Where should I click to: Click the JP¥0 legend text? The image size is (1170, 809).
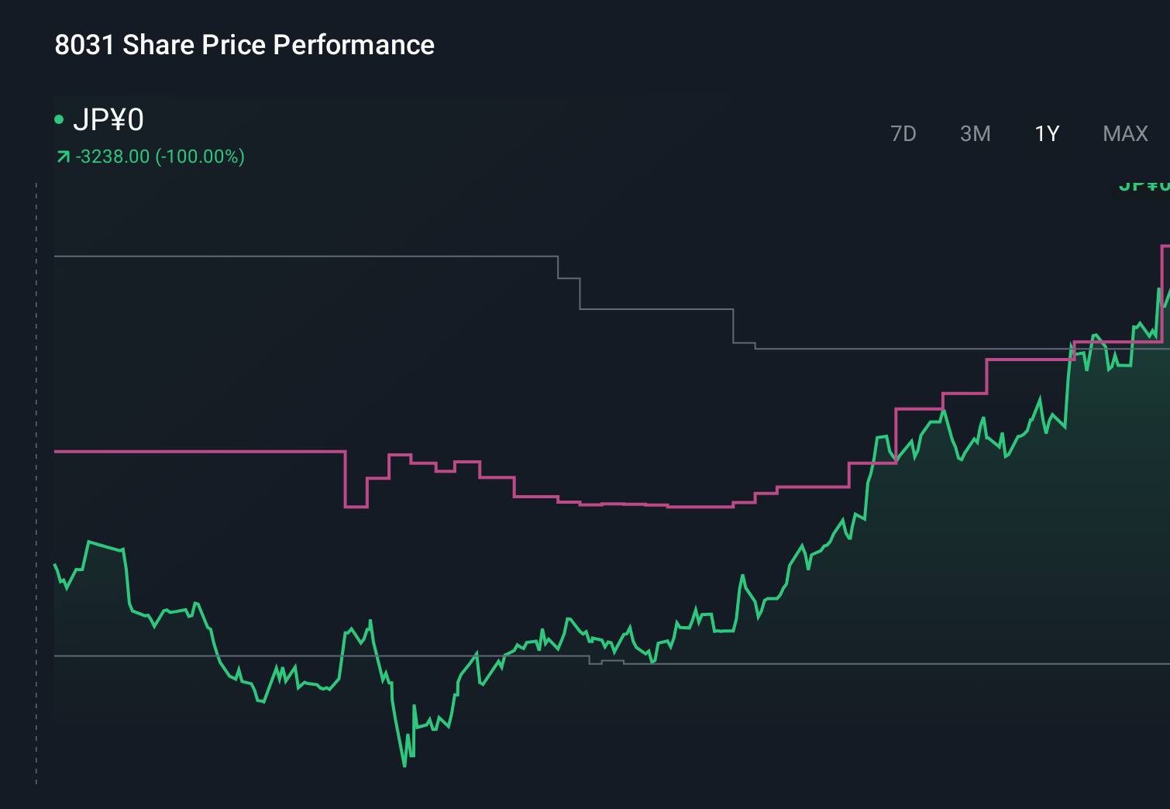[108, 120]
